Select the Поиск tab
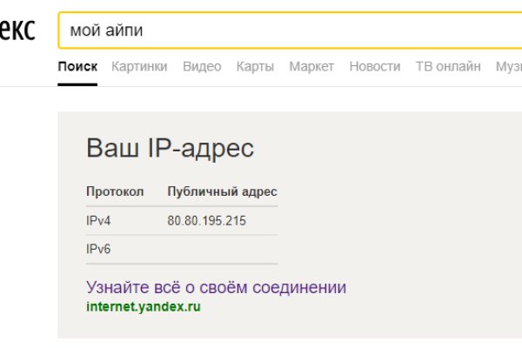Viewport: 522px width, 348px height. tap(77, 66)
